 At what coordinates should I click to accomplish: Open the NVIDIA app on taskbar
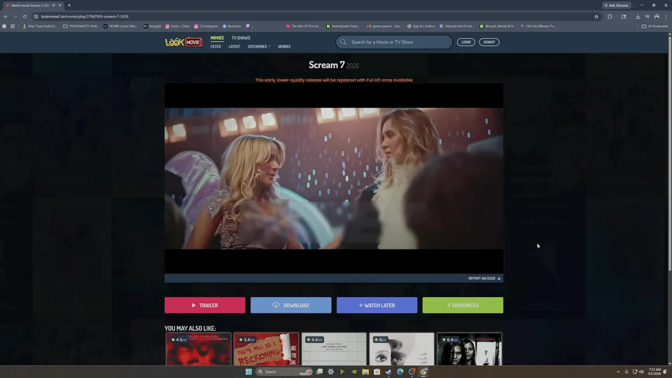point(354,372)
